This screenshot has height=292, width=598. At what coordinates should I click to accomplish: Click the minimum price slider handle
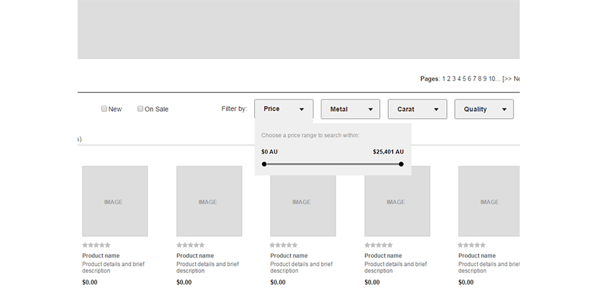tap(264, 164)
